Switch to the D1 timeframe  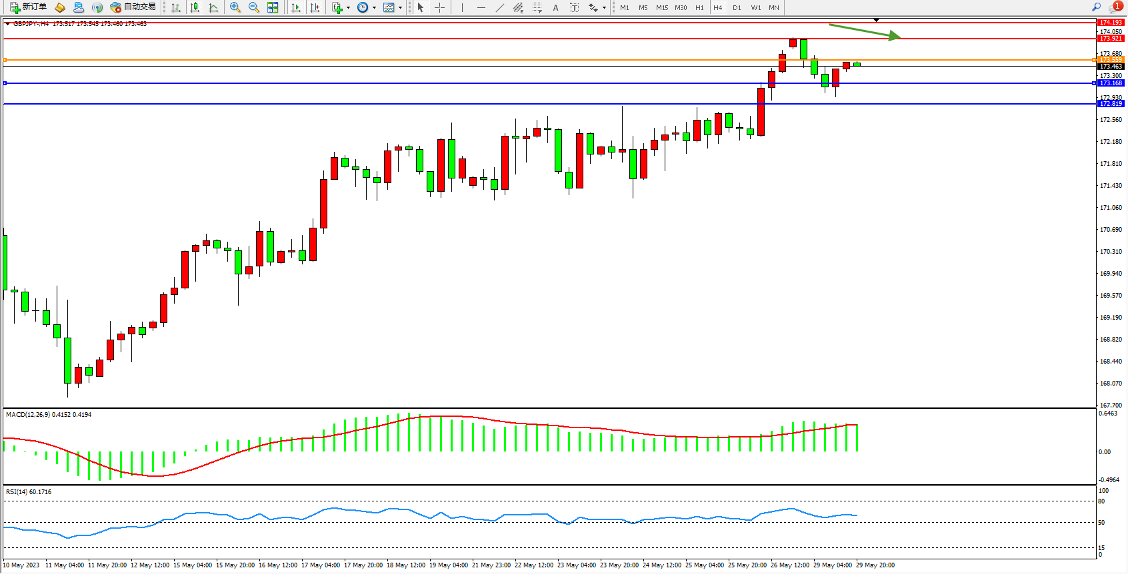pos(737,7)
